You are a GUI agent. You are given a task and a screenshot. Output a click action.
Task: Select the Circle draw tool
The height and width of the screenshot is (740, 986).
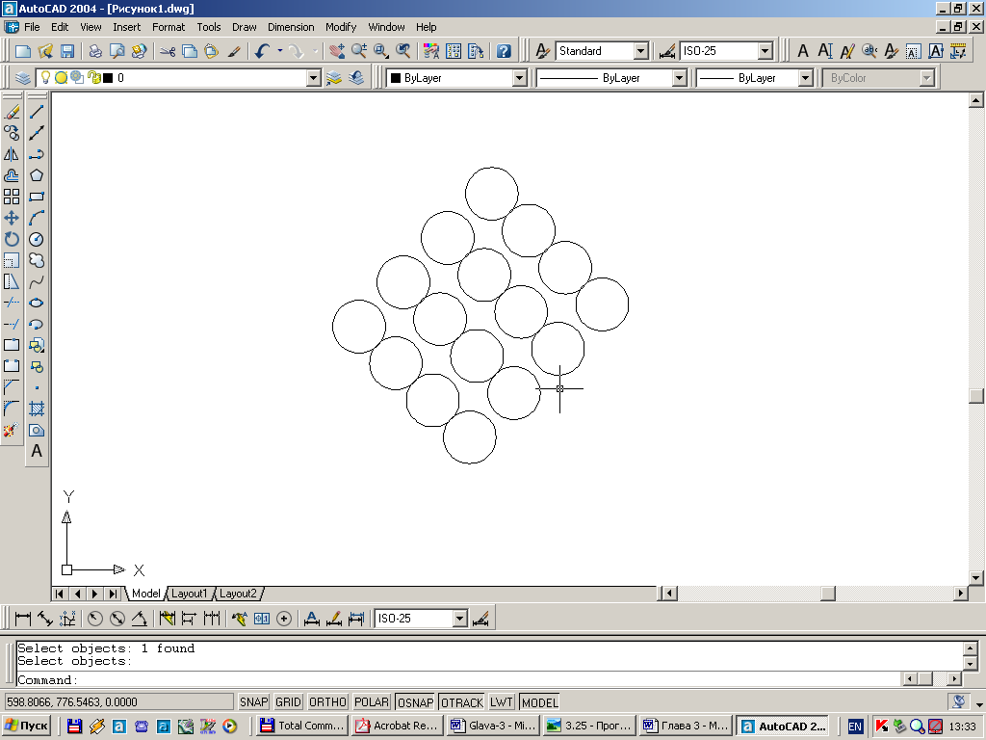(37, 239)
